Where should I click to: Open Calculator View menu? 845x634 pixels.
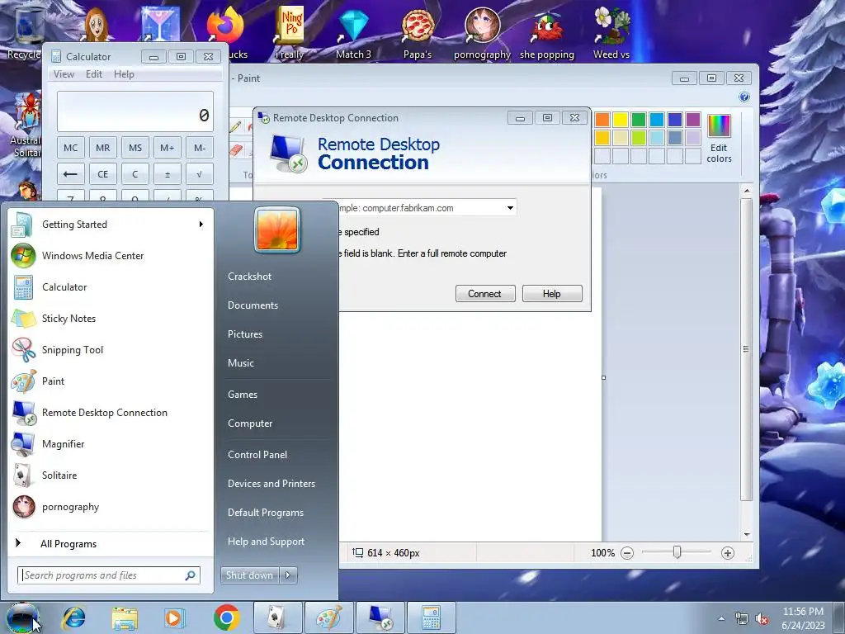[x=64, y=74]
